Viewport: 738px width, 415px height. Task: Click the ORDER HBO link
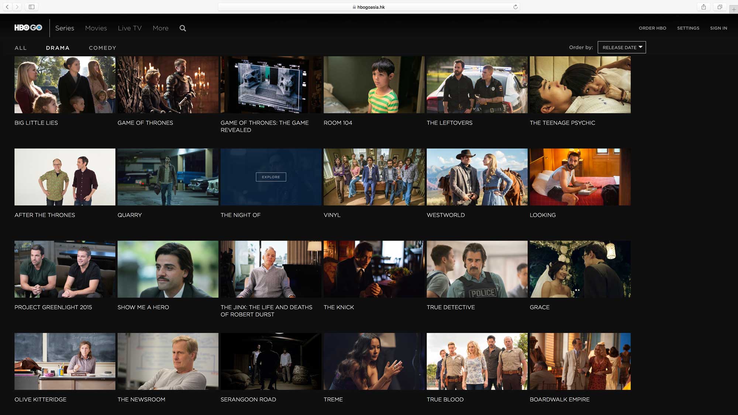click(652, 28)
